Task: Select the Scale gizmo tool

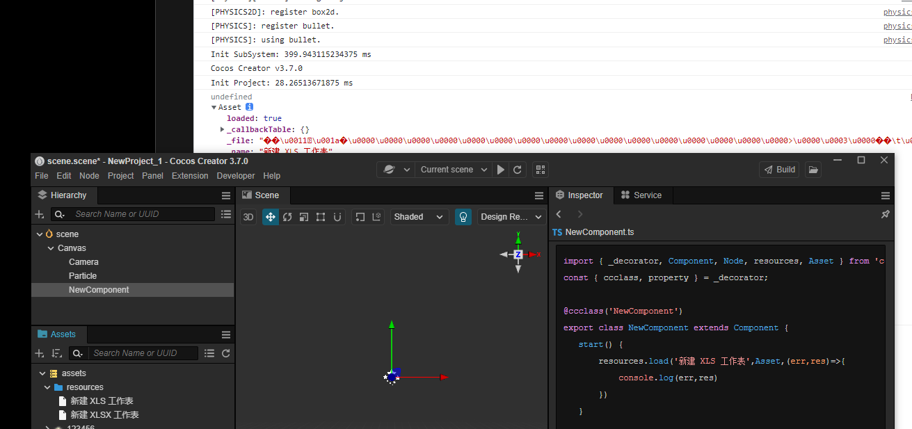Action: [304, 217]
